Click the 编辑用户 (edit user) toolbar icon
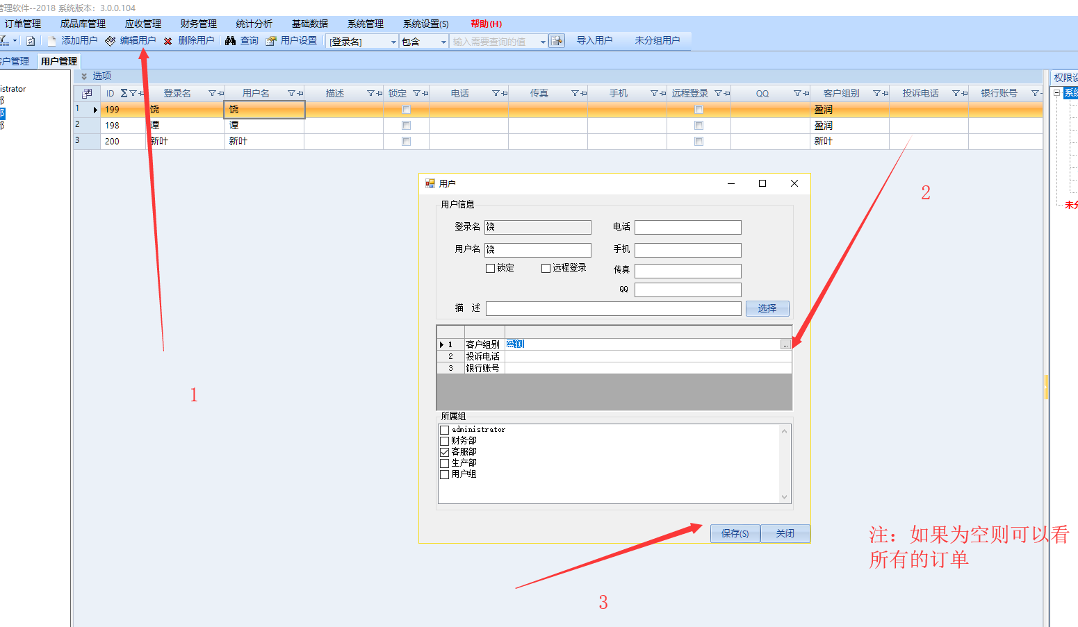 coord(111,41)
